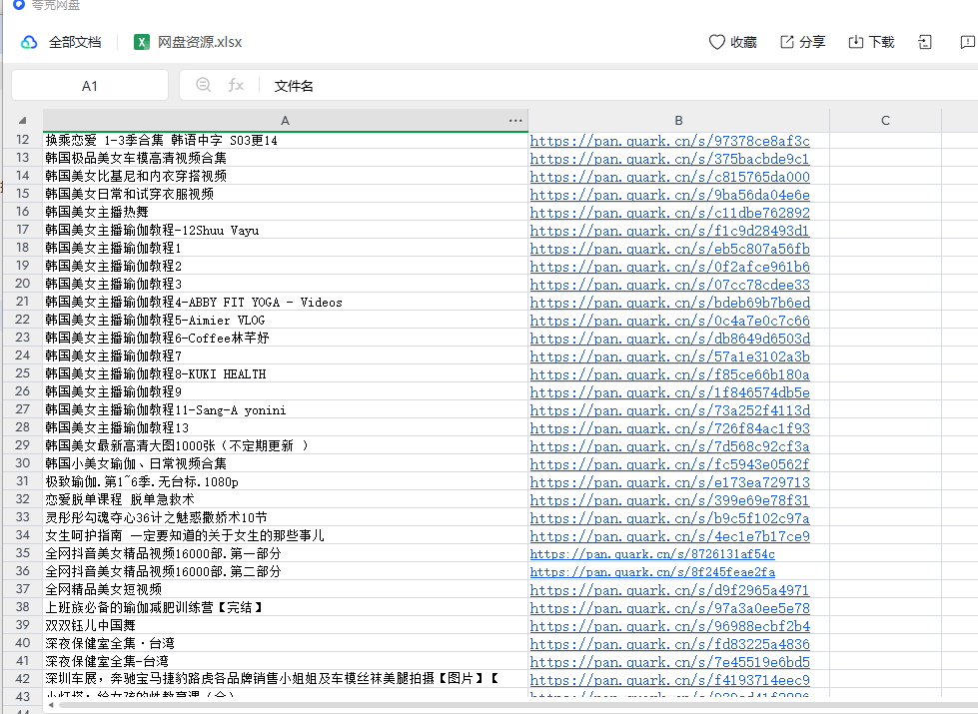The width and height of the screenshot is (978, 714).
Task: Open link in row 12 column B
Action: click(669, 141)
